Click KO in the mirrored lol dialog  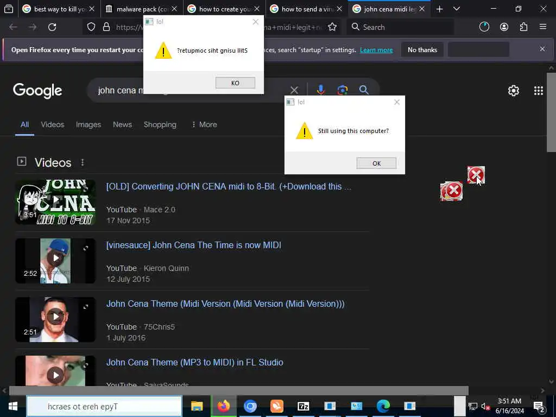235,83
